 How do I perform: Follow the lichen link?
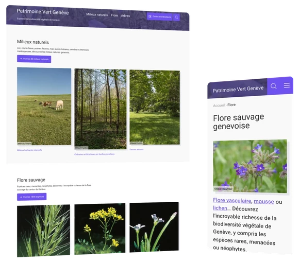pyautogui.click(x=220, y=208)
